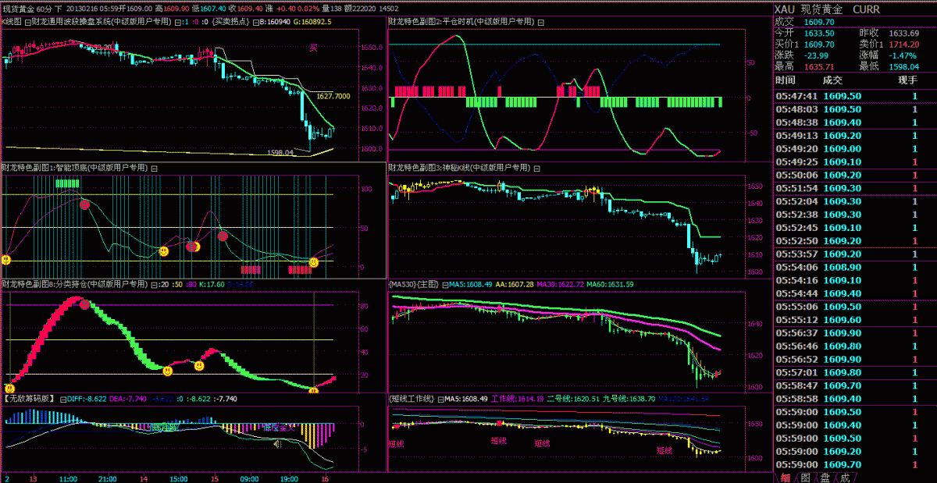This screenshot has width=937, height=483.
Task: Click the rightmost smiley in 智能顶底 panel
Action: click(314, 263)
